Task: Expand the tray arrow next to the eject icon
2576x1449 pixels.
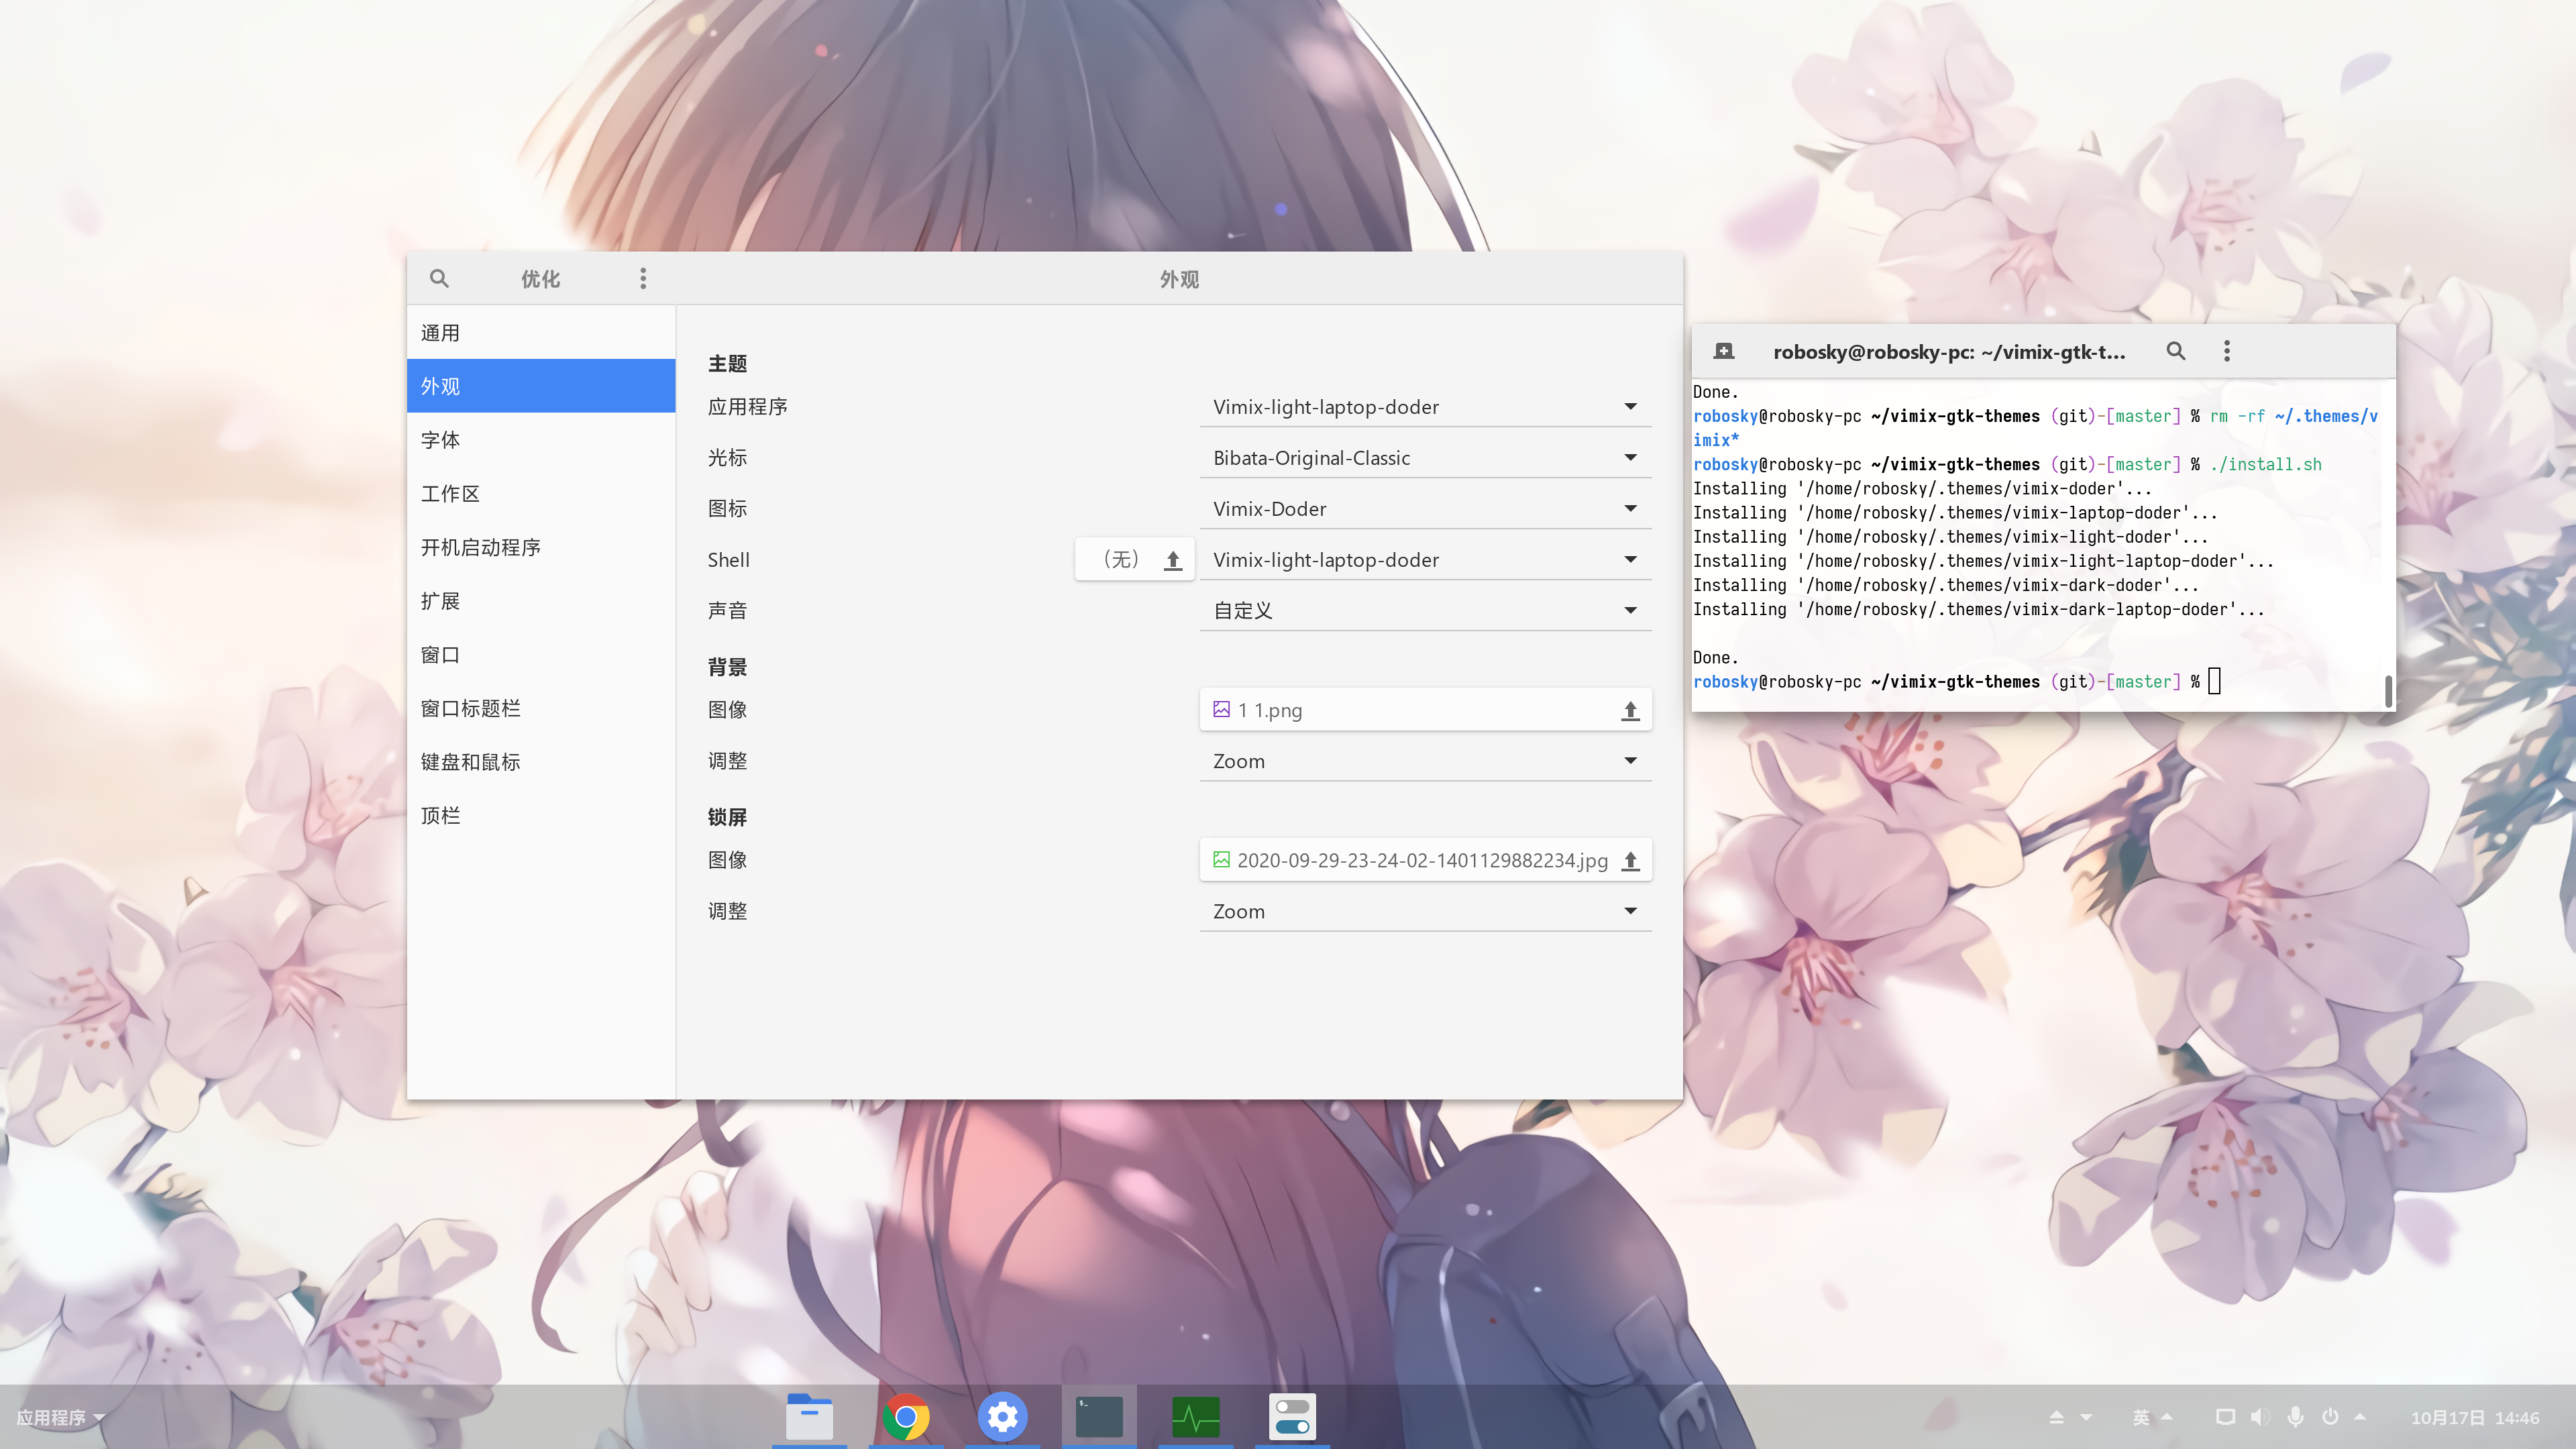Action: click(2086, 1417)
